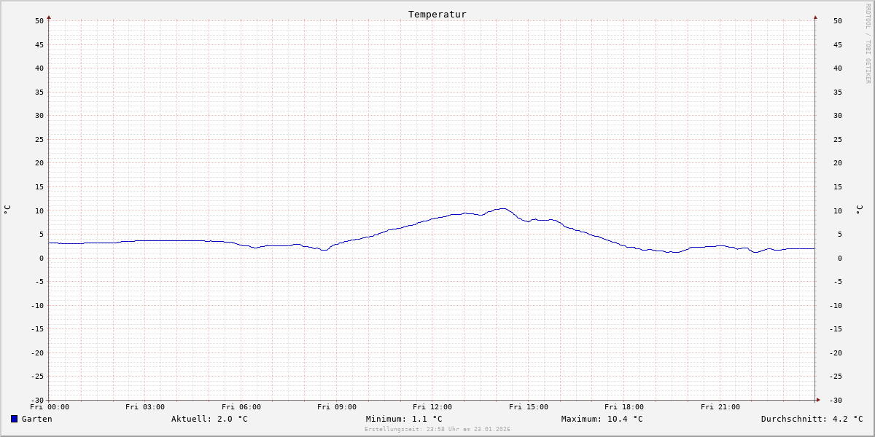Click the °C unit label on right axis
The image size is (875, 437).
859,210
